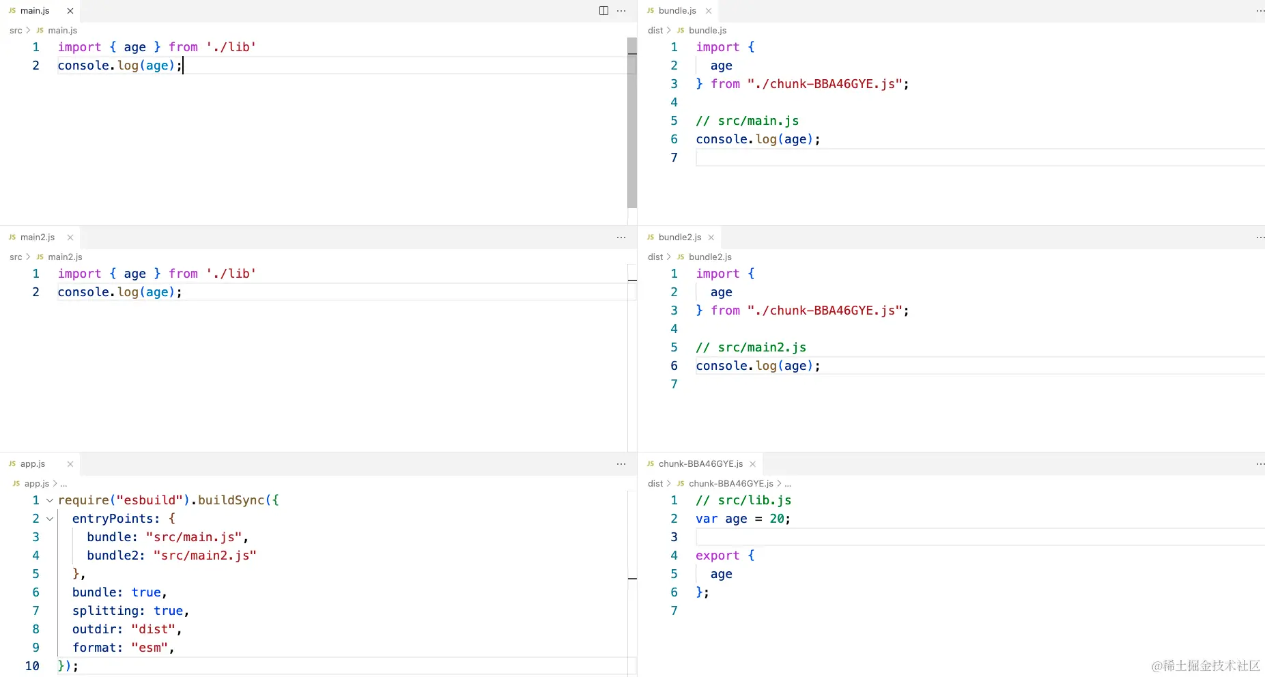1265x677 pixels.
Task: Open more actions menu for main.js group
Action: pyautogui.click(x=621, y=11)
